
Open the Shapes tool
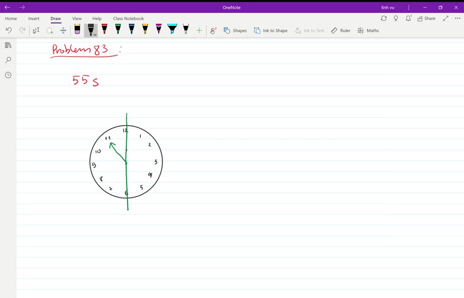point(235,30)
